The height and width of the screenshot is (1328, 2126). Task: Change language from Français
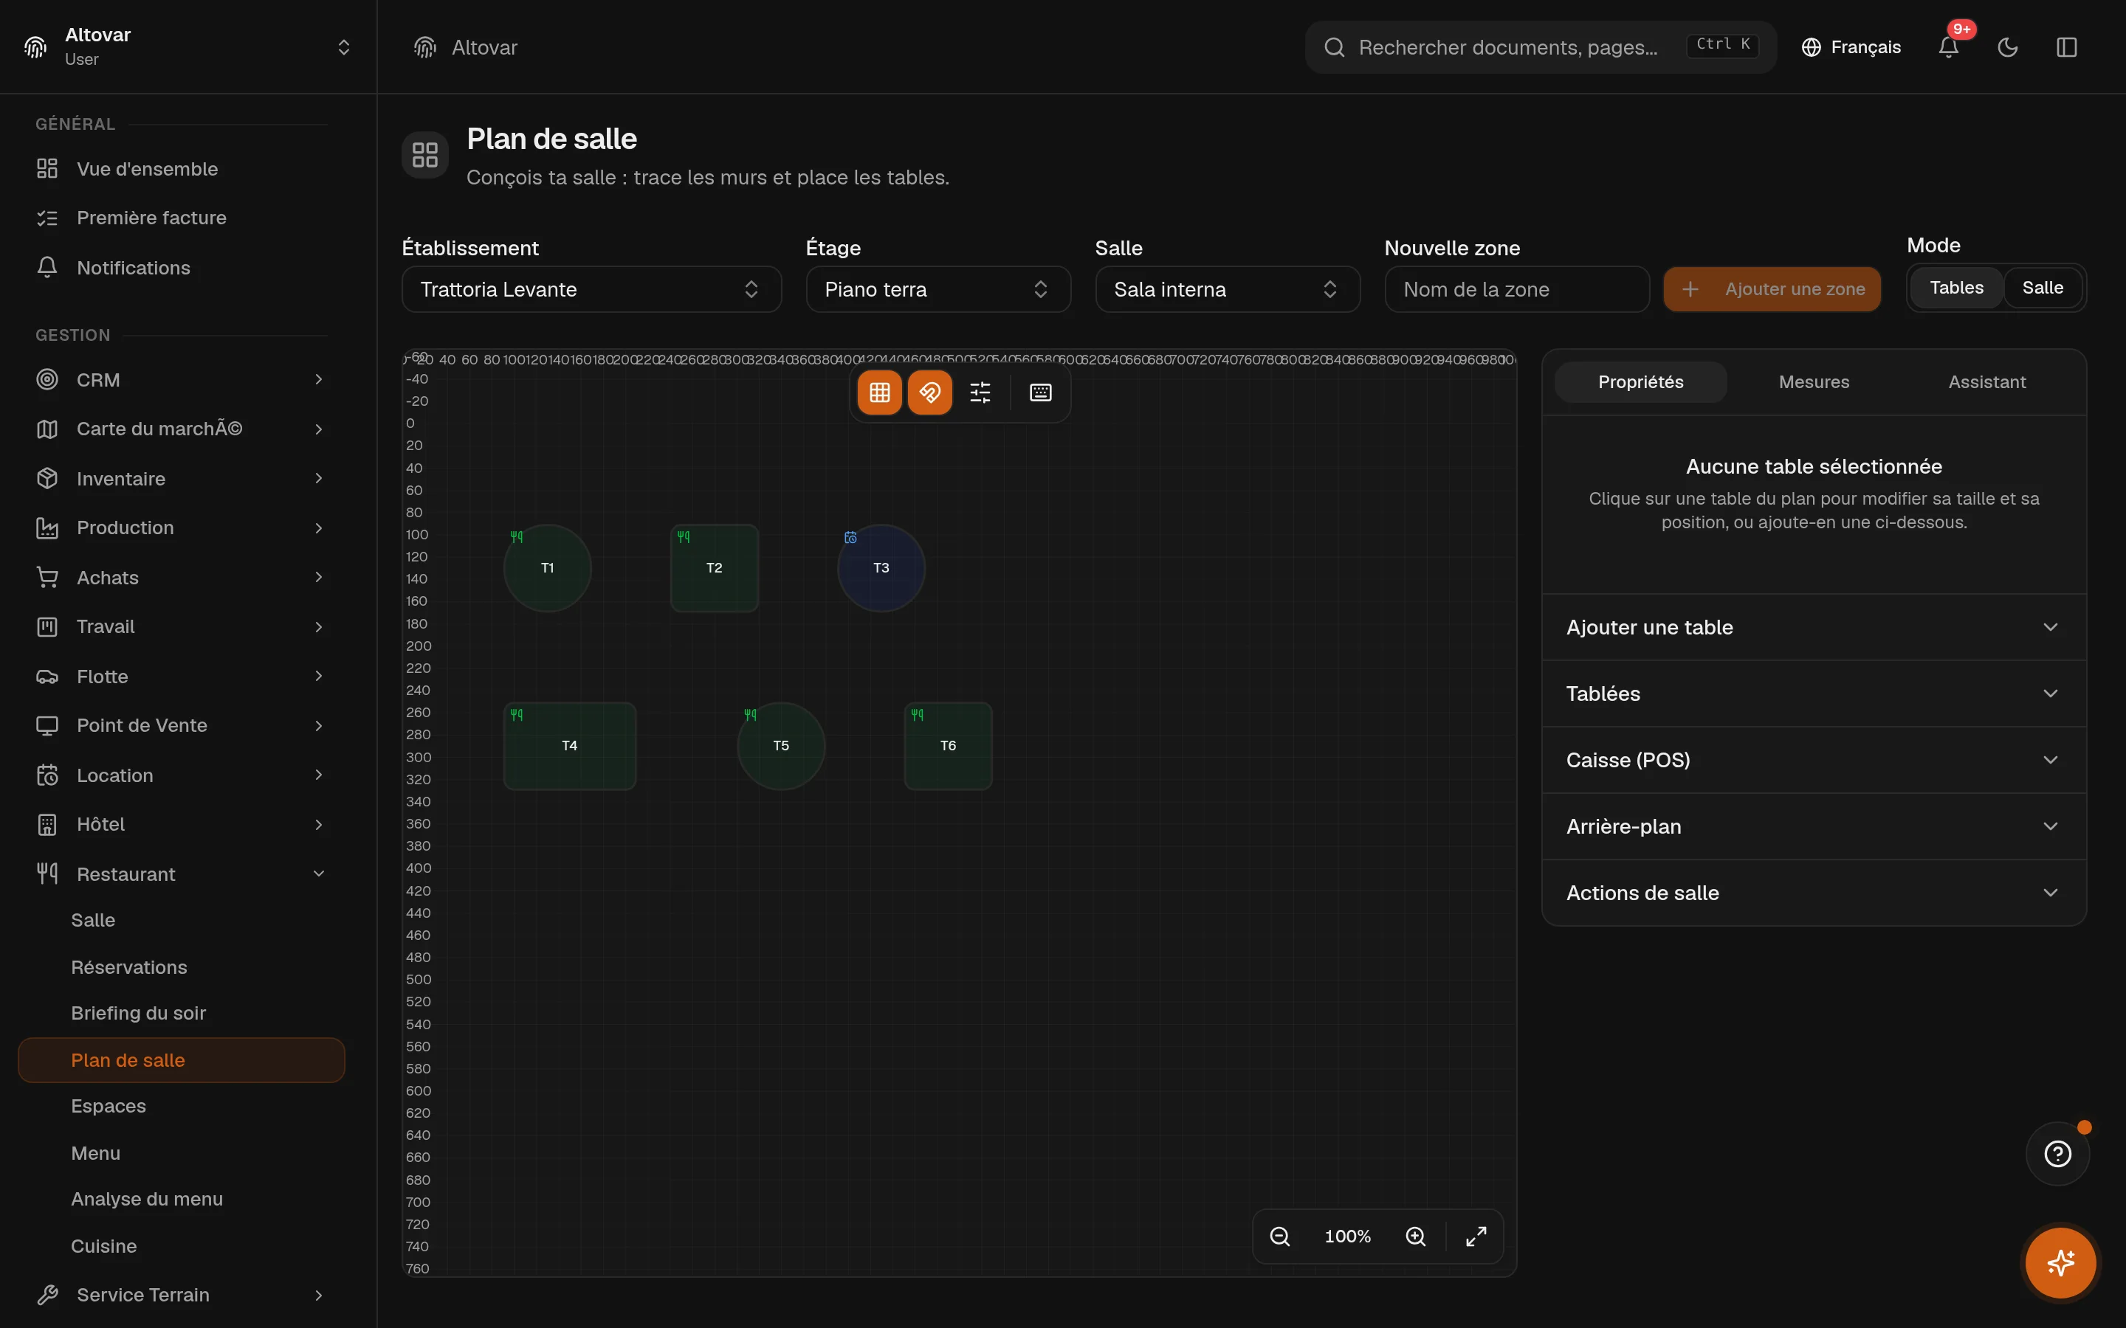pyautogui.click(x=1850, y=47)
